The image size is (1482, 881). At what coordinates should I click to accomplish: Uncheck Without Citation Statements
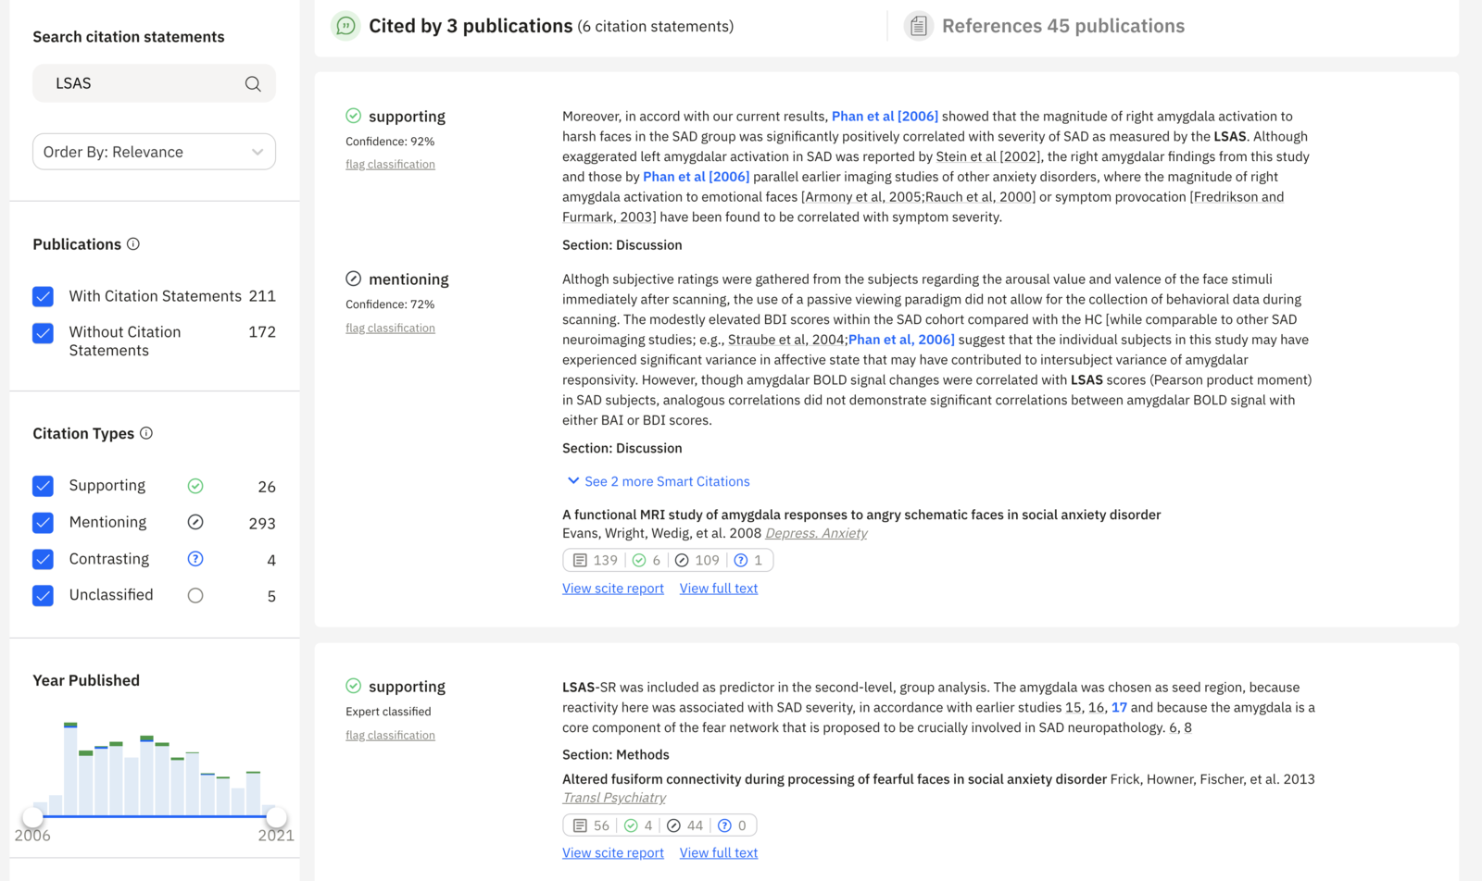[x=43, y=333]
